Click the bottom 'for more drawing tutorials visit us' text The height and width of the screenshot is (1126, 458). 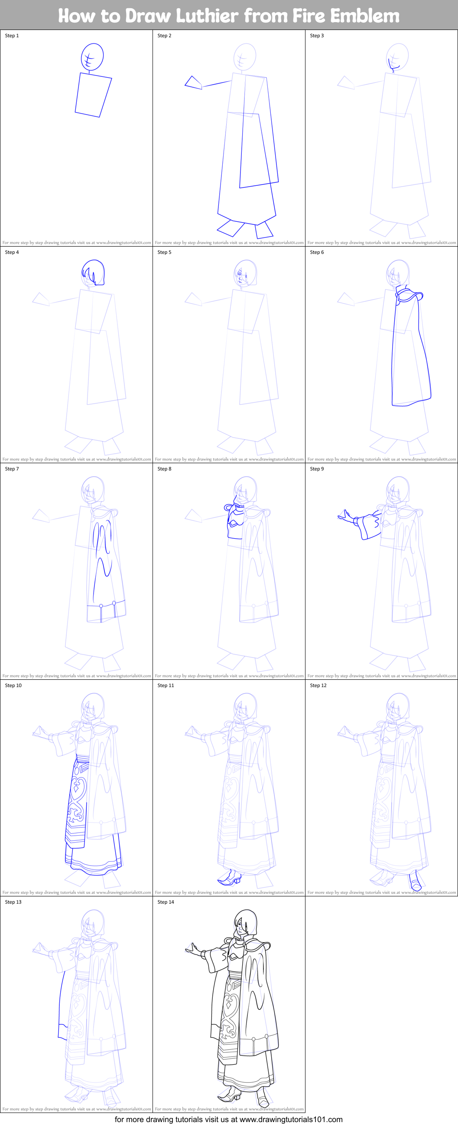click(x=228, y=1119)
